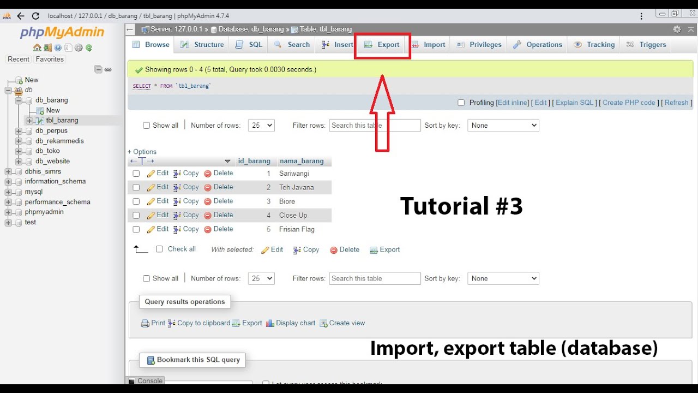
Task: Tick the Check all checkbox
Action: (x=159, y=249)
